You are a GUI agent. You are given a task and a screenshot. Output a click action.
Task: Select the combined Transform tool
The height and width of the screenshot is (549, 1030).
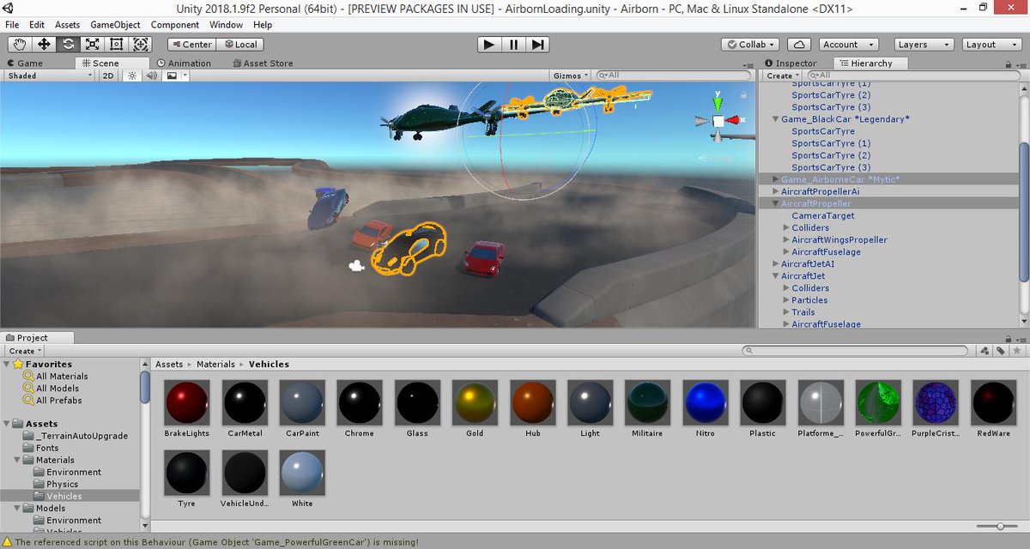pyautogui.click(x=141, y=45)
